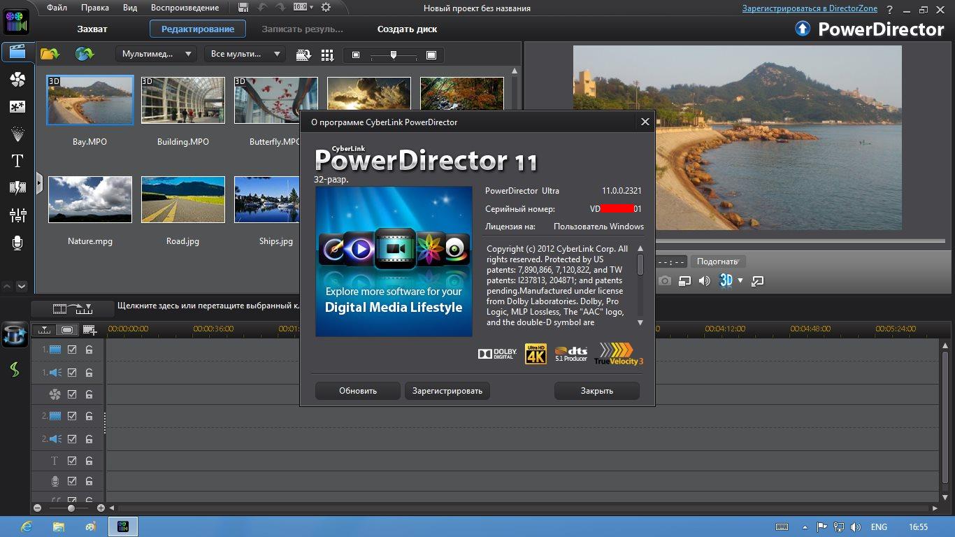Click the preview quality display icon
This screenshot has width=955, height=537.
pos(685,281)
